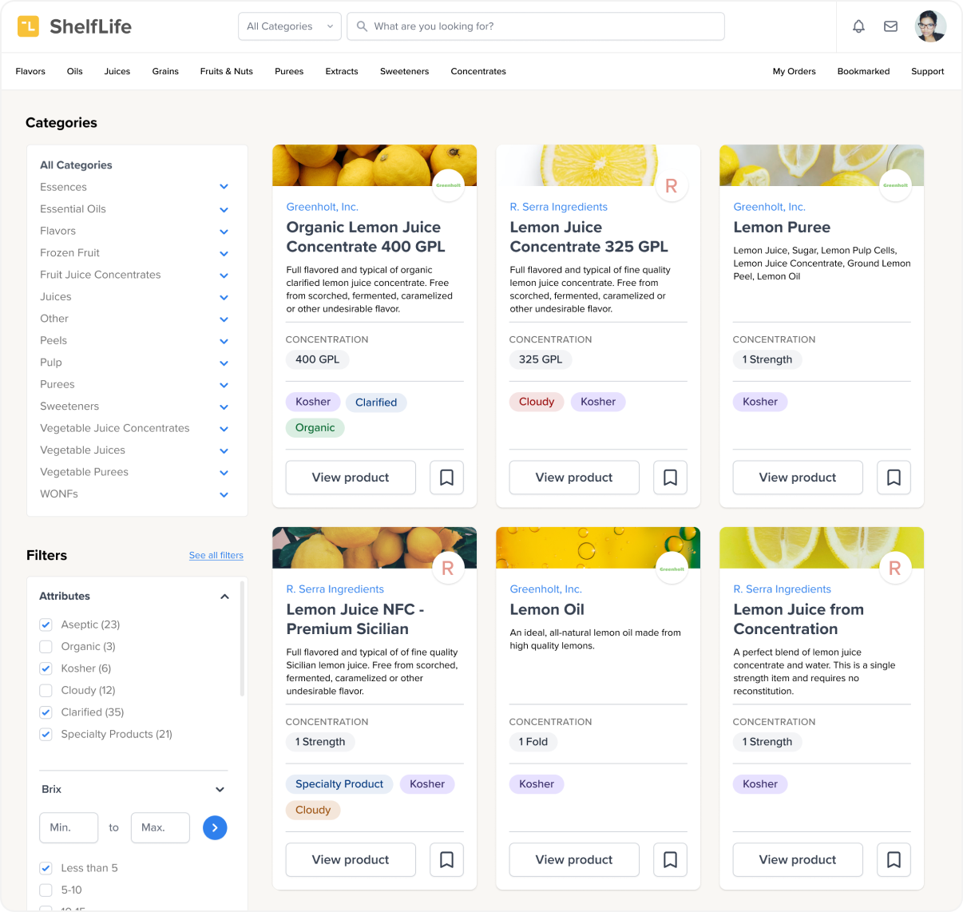This screenshot has width=963, height=912.
Task: Expand Vegetable Juice Concentrates category
Action: coord(224,429)
